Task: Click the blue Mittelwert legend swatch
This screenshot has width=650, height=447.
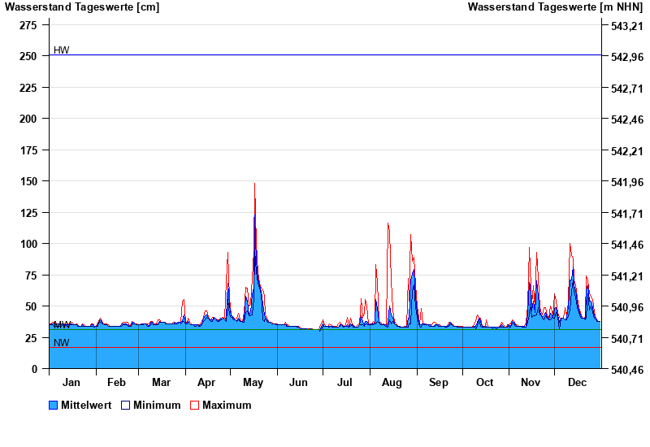Action: (54, 405)
